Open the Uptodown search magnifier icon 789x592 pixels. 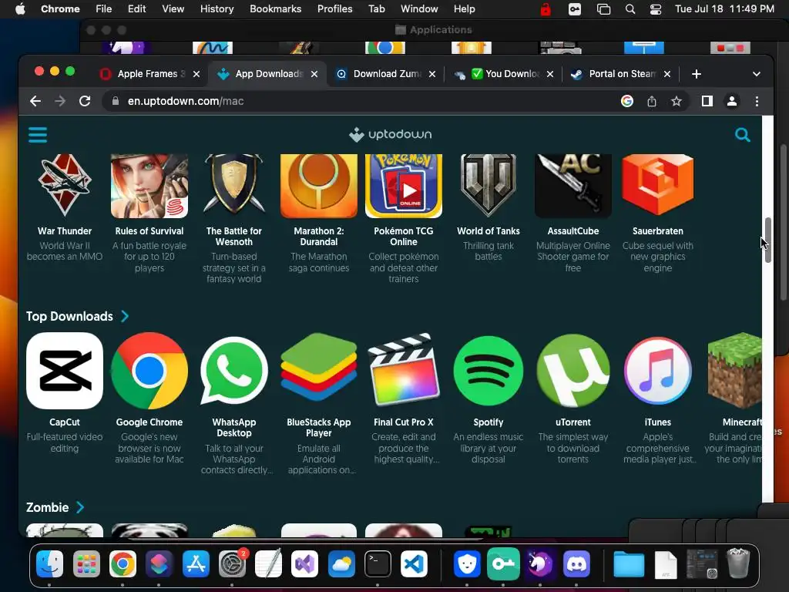(742, 134)
